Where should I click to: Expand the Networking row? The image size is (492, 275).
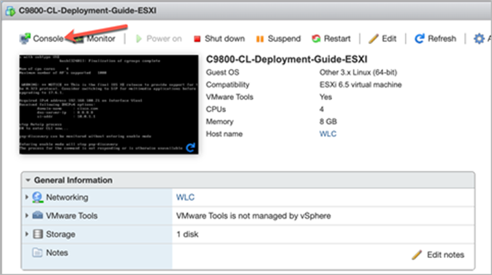(27, 197)
